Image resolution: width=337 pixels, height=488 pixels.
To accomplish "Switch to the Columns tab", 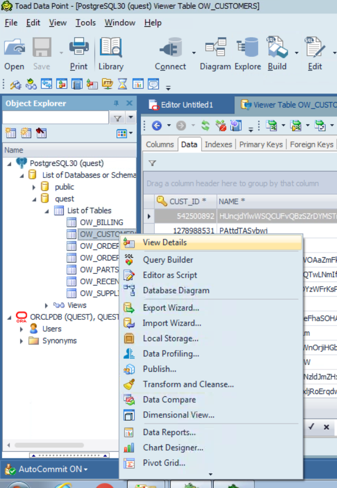I will (160, 145).
